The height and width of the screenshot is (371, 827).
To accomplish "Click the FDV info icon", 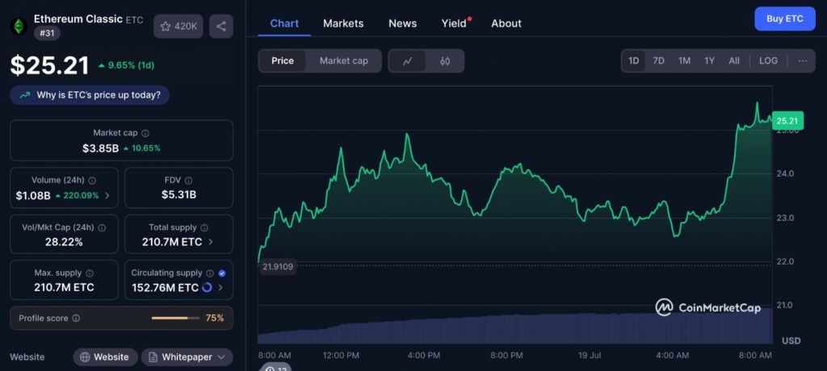I will (x=189, y=180).
